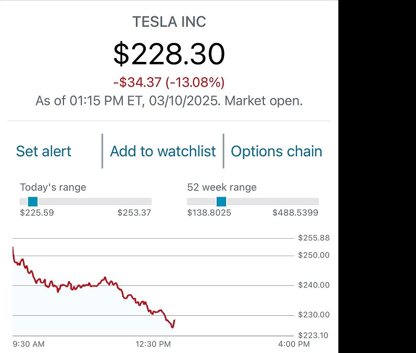Click the Today's range label
The image size is (416, 353).
click(53, 187)
